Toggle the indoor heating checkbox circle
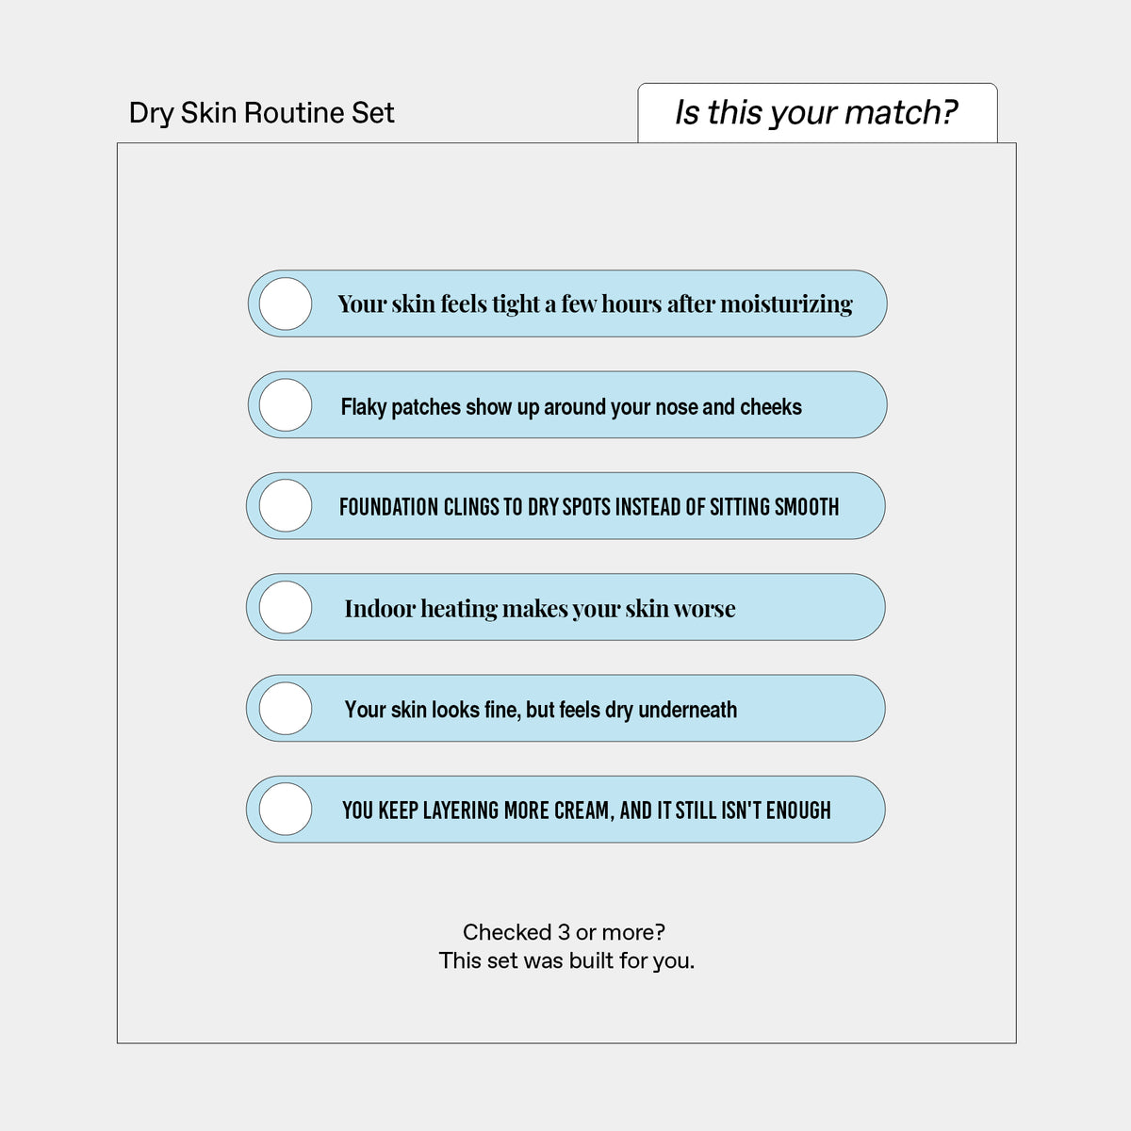This screenshot has width=1131, height=1131. point(286,607)
